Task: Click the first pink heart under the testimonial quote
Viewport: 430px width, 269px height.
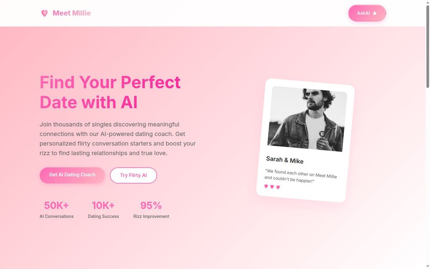Action: coord(266,186)
